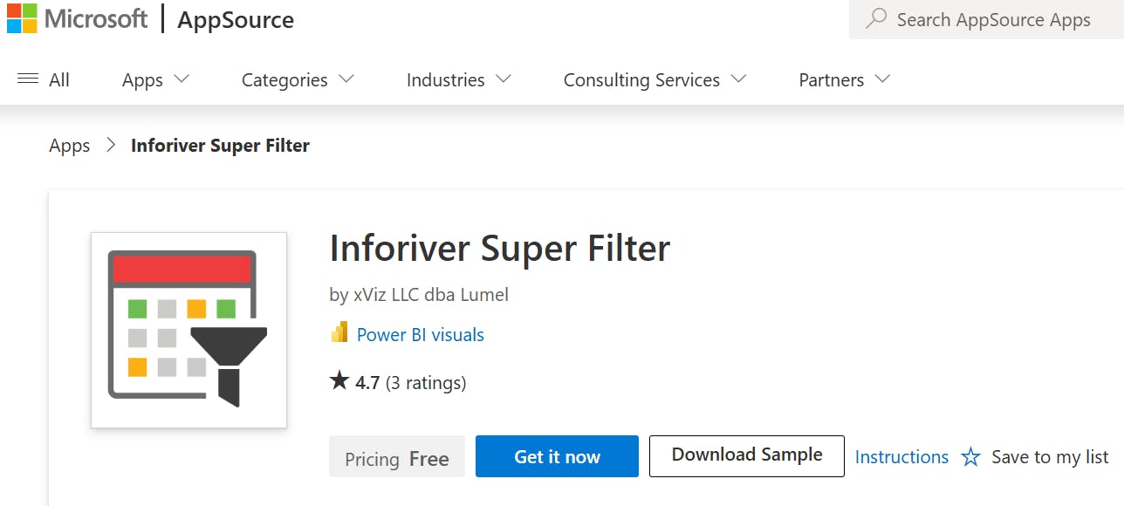Screen dimensions: 1124x506
Task: Click the AppSource home title
Action: tap(236, 20)
